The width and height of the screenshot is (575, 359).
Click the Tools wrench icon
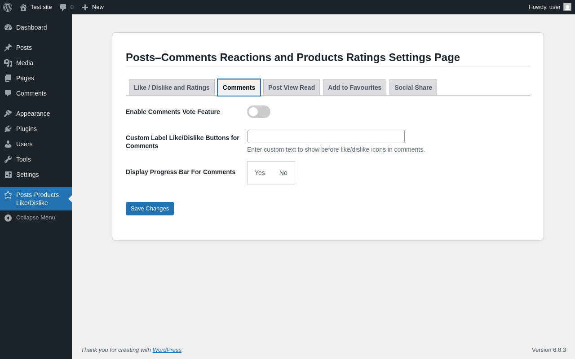8,159
